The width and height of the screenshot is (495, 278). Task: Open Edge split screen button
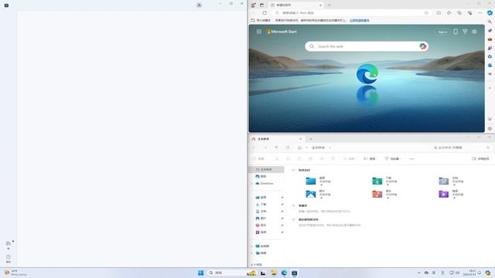point(439,13)
